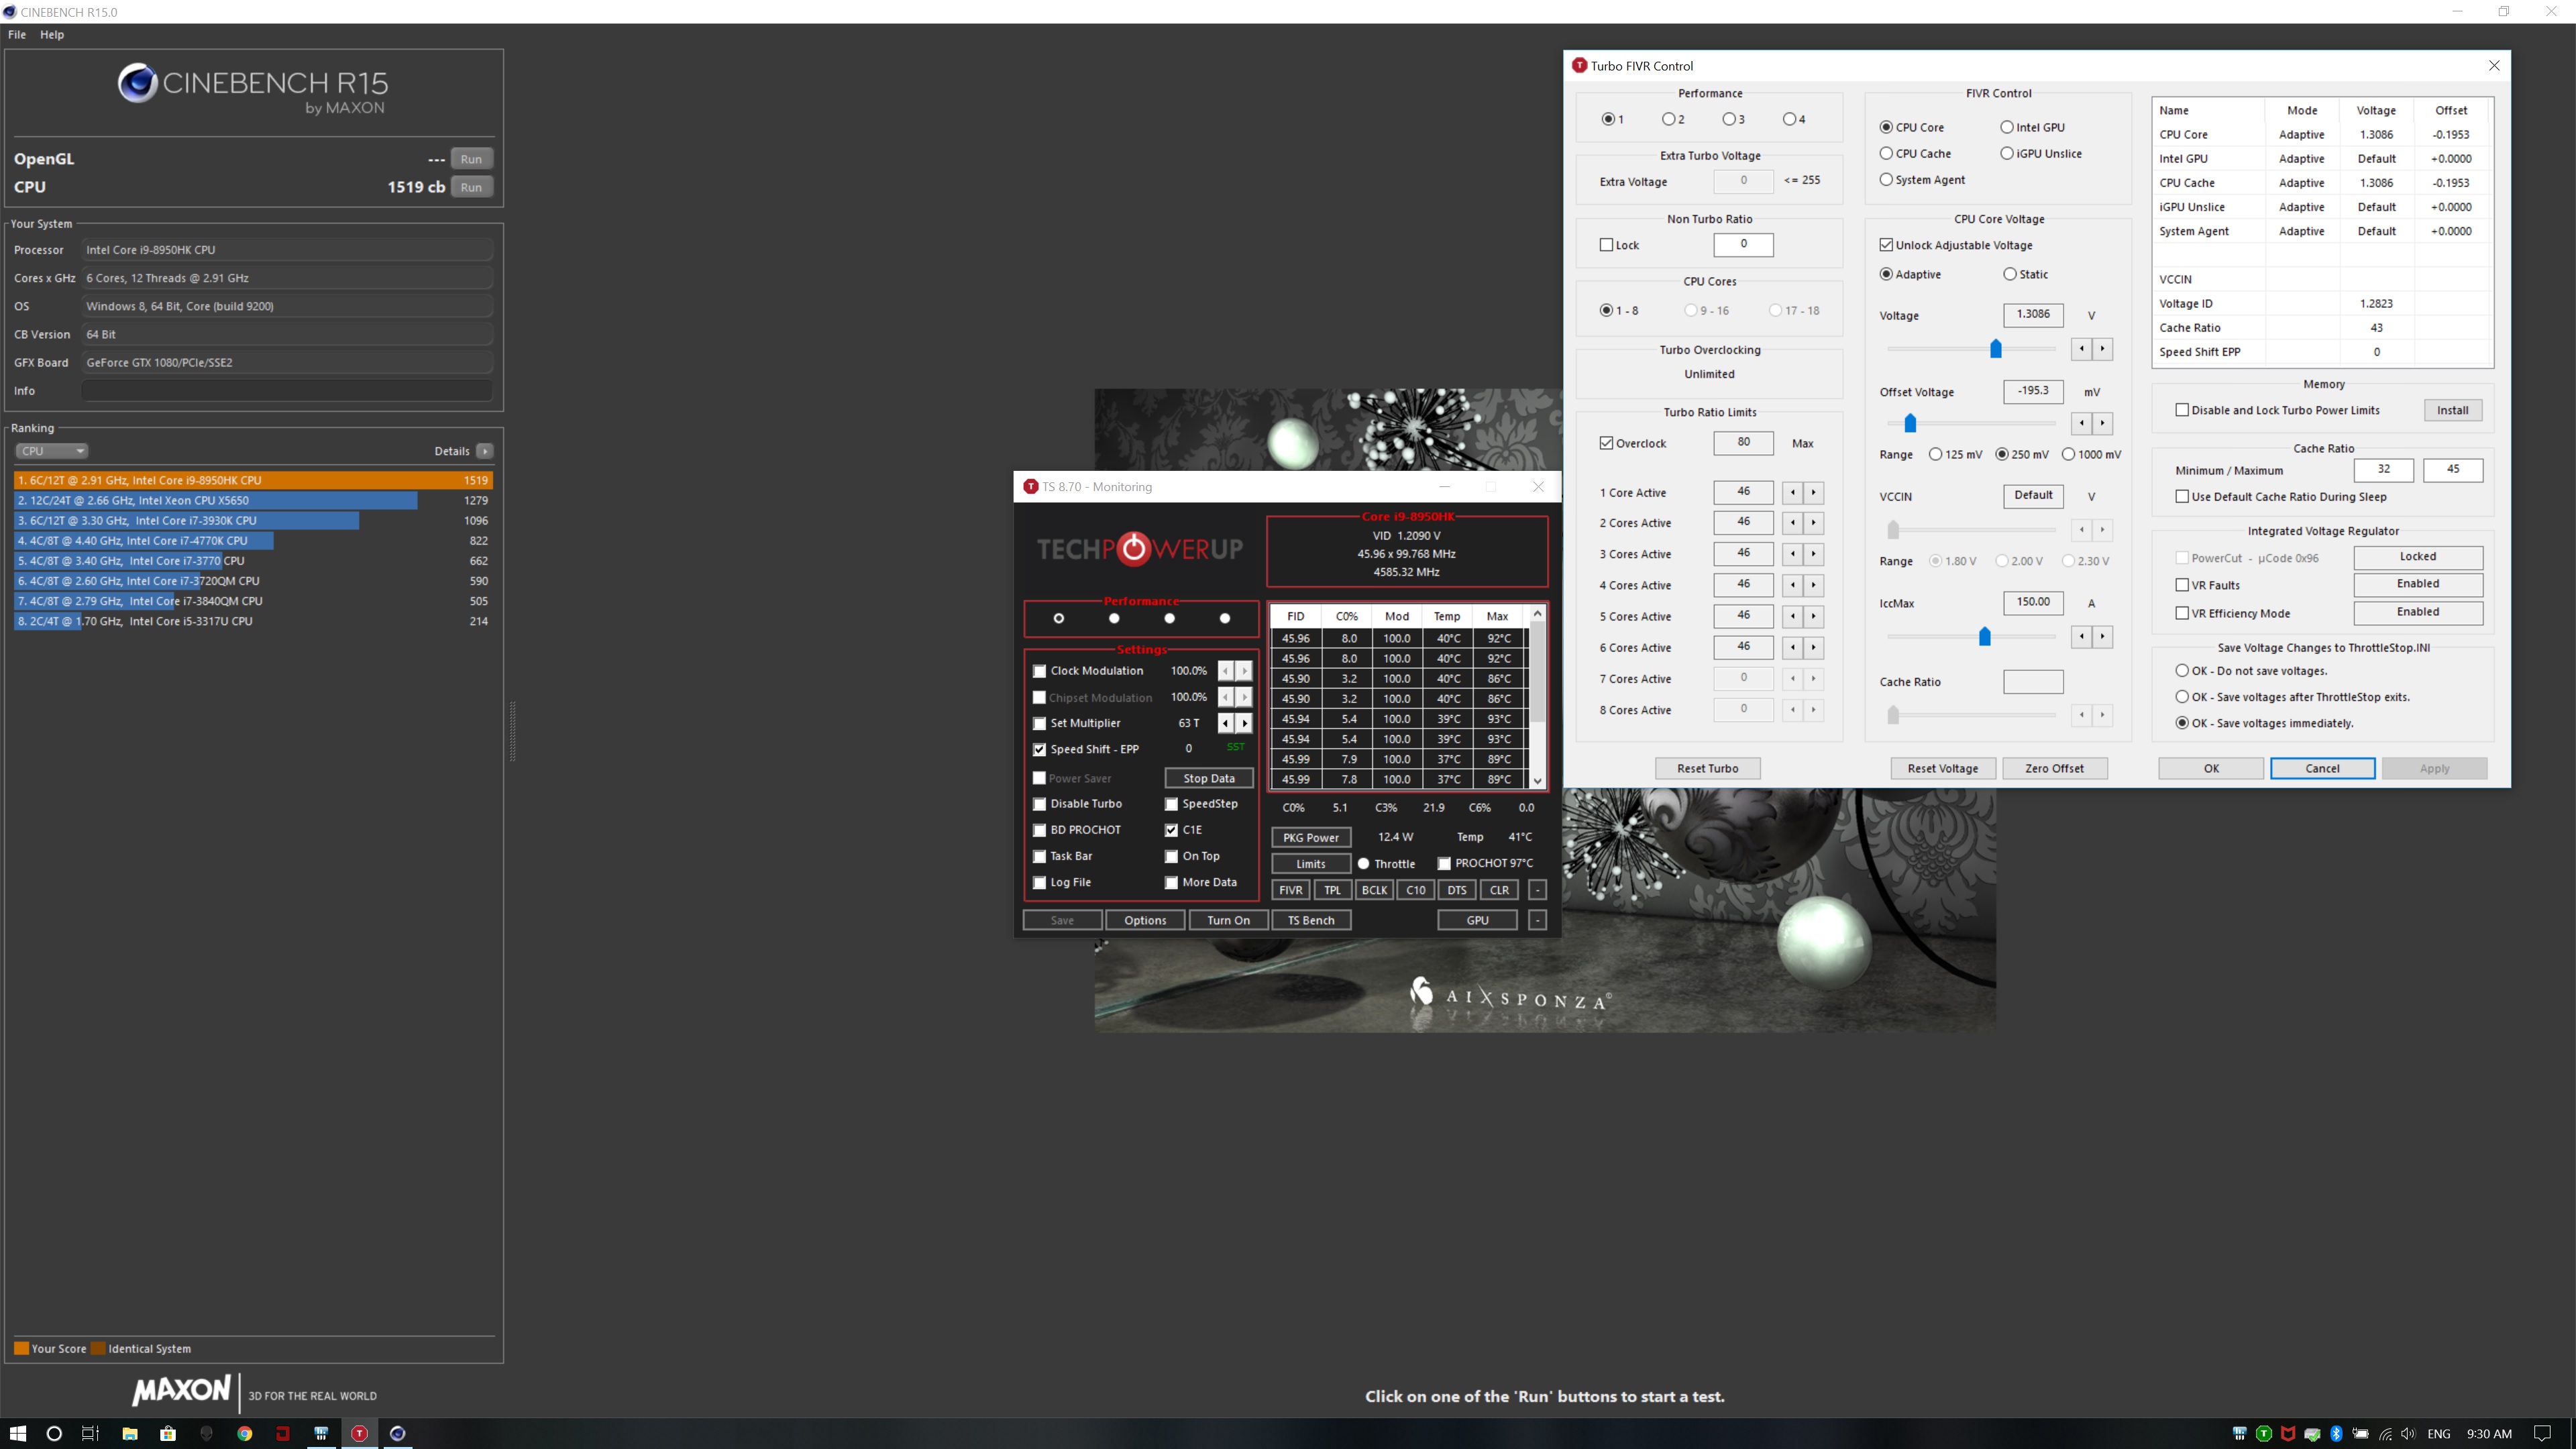
Task: Open File Explorer from taskbar
Action: tap(130, 1433)
